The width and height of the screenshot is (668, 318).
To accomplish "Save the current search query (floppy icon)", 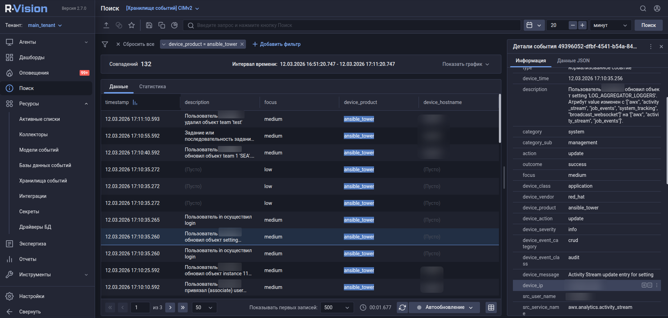I will pyautogui.click(x=149, y=25).
